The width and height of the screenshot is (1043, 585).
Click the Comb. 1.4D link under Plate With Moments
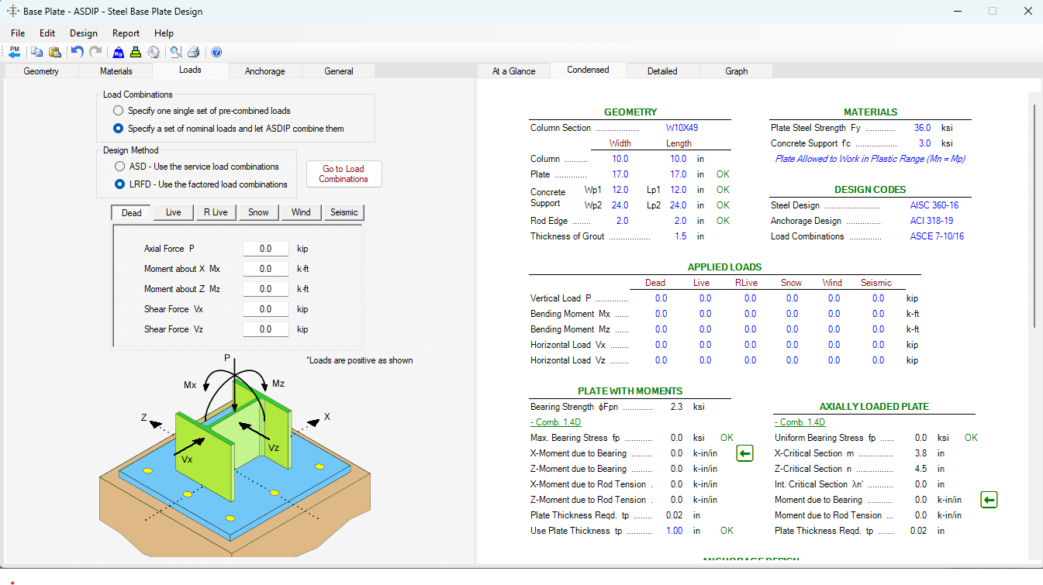click(x=555, y=422)
